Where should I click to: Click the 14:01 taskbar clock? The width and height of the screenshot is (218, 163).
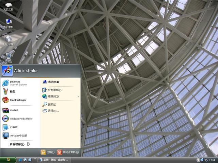coord(212,160)
